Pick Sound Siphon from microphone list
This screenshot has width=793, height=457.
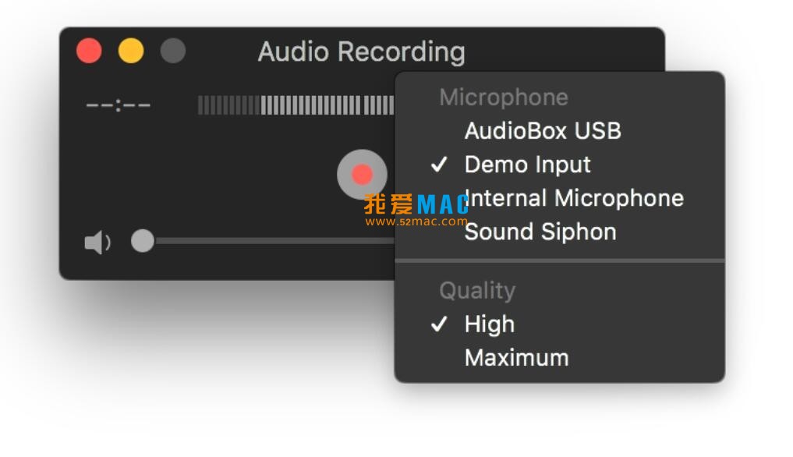click(x=540, y=232)
